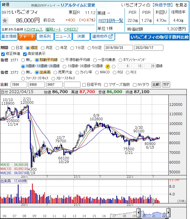Viewport: 190px width, 219px height.
Task: Open the 基本情報 tab
Action: pos(9,37)
